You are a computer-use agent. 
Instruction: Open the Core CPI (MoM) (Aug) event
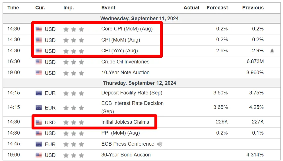pos(127,29)
